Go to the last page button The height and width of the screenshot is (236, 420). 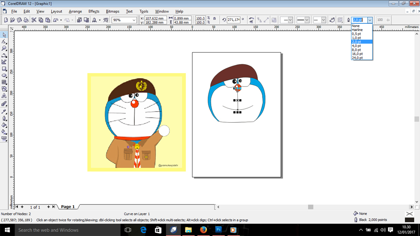(x=54, y=207)
